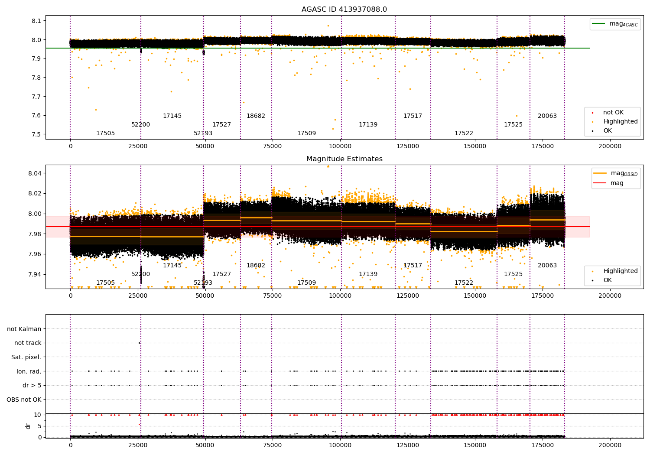Click the 'not Kalman' axis label
The width and height of the screenshot is (650, 455).
click(24, 329)
